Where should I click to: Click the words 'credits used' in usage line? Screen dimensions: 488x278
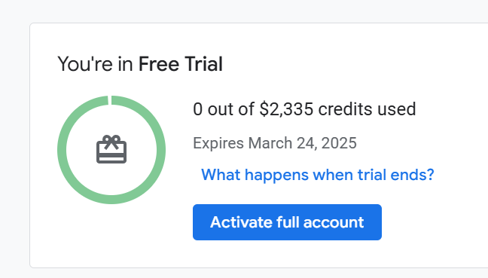(367, 109)
